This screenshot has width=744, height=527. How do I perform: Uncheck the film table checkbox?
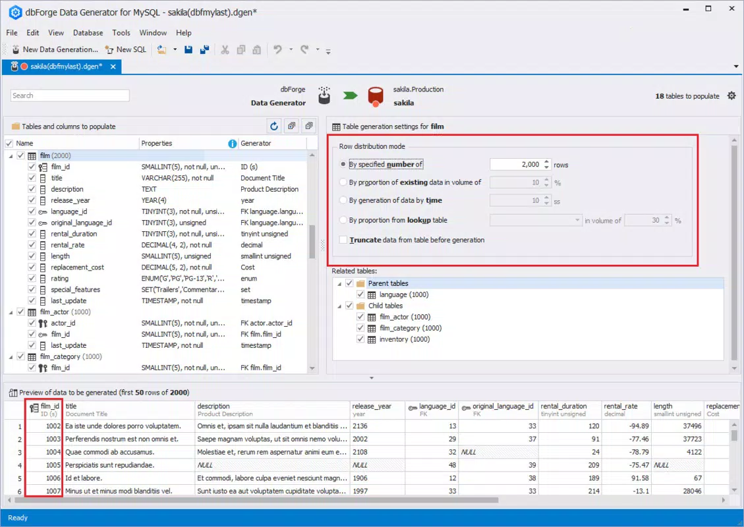21,155
